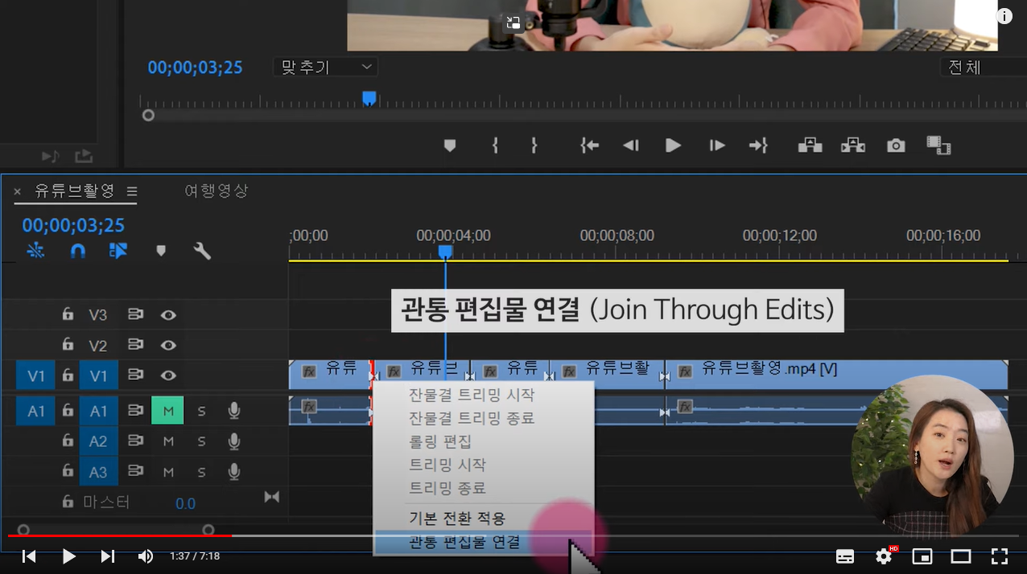The image size is (1027, 574).
Task: Solo track A1 with the S button
Action: [201, 411]
